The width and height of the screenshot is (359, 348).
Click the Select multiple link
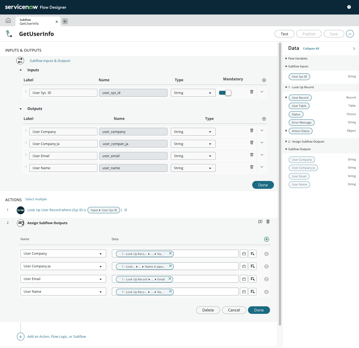tap(36, 199)
